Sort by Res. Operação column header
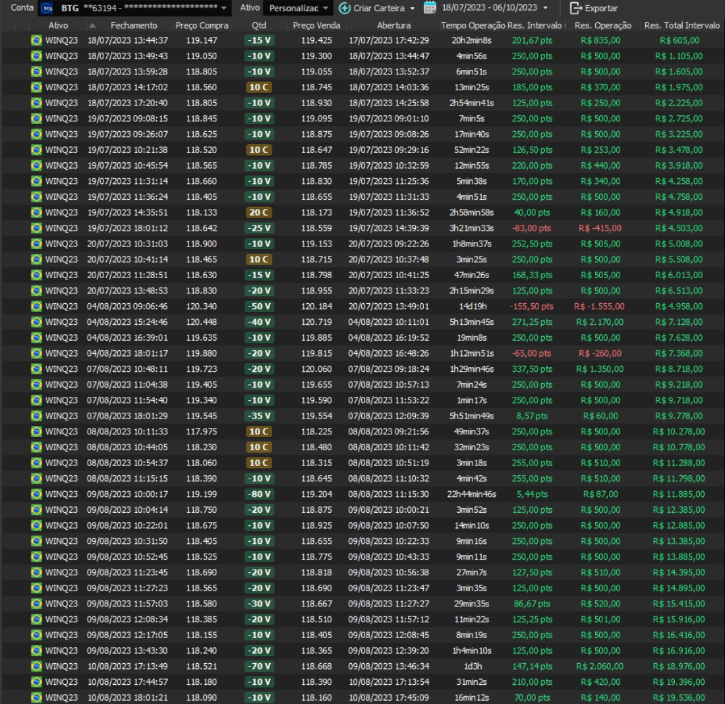This screenshot has width=725, height=704. (602, 25)
